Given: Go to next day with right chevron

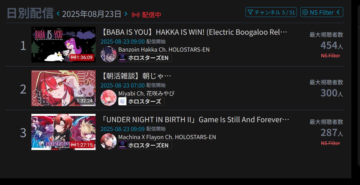Looking at the screenshot, I should [126, 13].
